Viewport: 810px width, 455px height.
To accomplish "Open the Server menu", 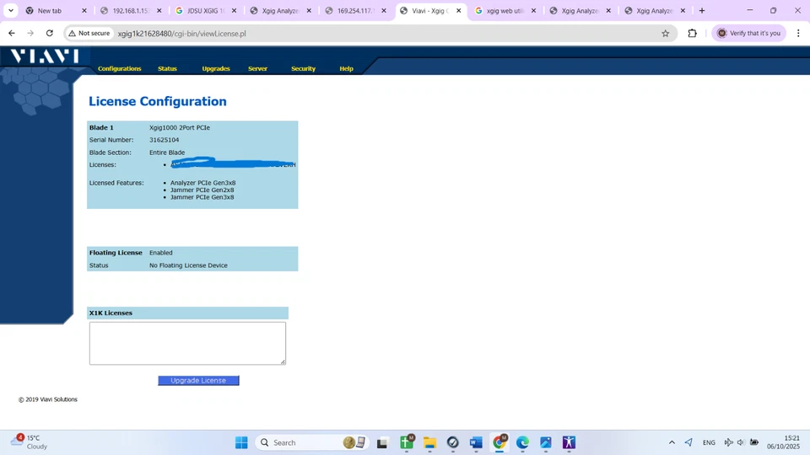I will coord(258,68).
